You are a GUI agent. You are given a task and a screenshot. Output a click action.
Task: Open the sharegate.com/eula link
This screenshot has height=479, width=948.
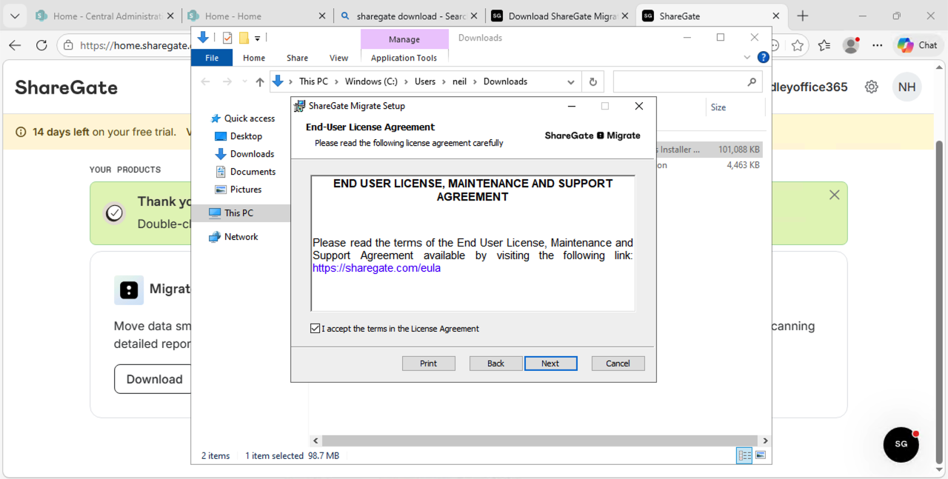pyautogui.click(x=376, y=268)
